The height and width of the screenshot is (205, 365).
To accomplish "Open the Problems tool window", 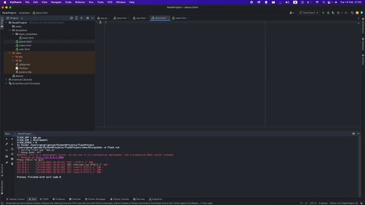I will (59, 199).
